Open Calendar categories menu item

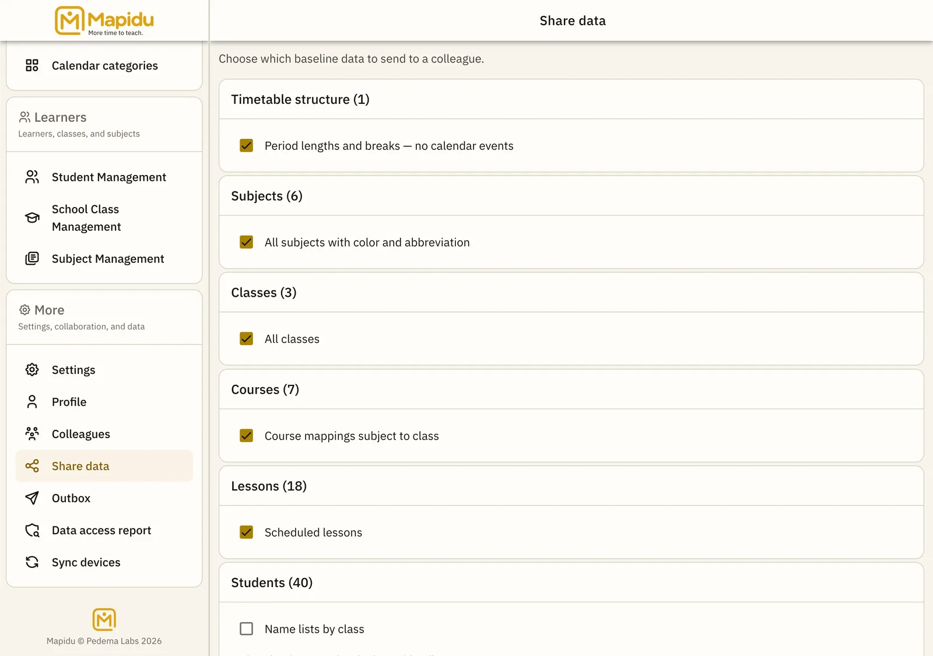tap(104, 65)
